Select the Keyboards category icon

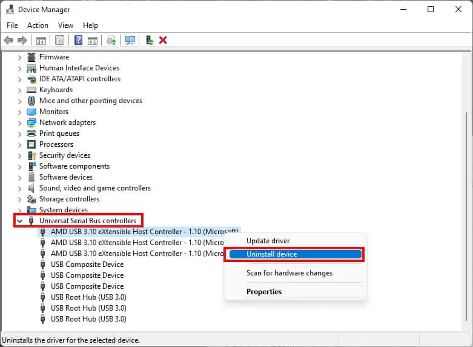31,90
